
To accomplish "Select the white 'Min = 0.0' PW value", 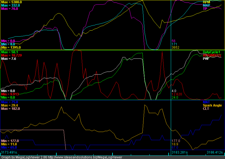I will point(8,91).
